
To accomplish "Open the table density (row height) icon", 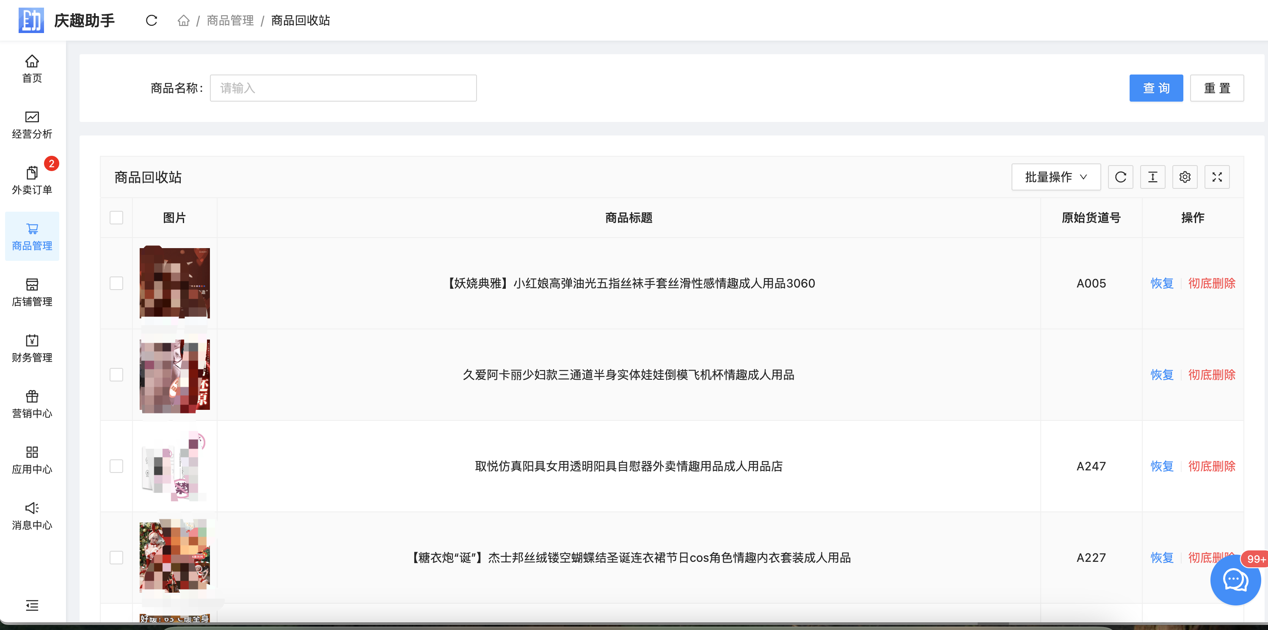I will pyautogui.click(x=1152, y=177).
